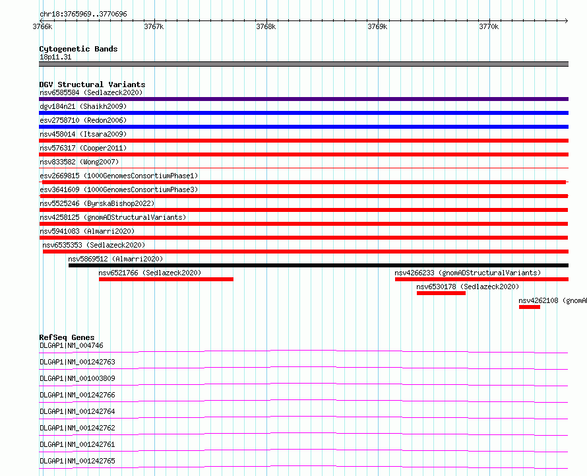Image resolution: width=587 pixels, height=476 pixels.
Task: Select the dgv184n21 (Shaikh2009) variant label
Action: pyautogui.click(x=83, y=106)
